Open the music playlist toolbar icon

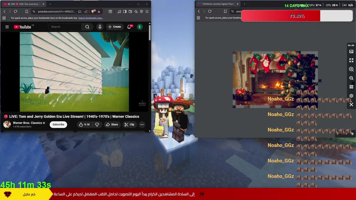point(119,11)
